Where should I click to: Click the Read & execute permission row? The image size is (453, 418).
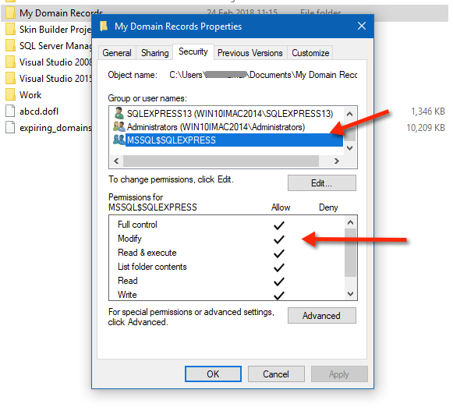click(x=227, y=253)
